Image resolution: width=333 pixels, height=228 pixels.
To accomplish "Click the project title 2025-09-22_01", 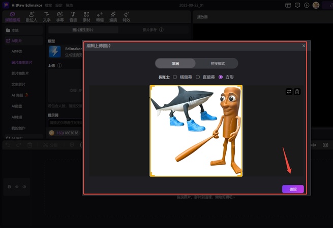I will coord(191,5).
